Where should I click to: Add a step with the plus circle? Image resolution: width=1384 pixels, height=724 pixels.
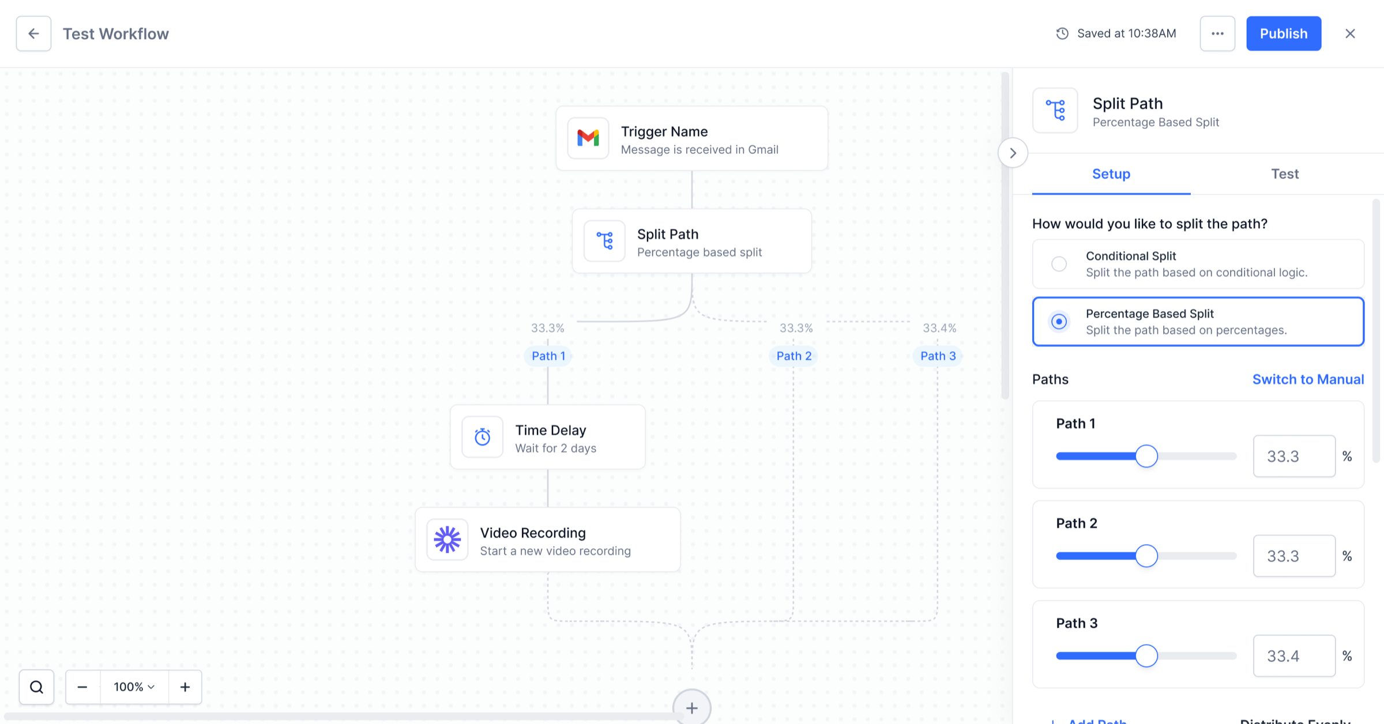click(692, 708)
